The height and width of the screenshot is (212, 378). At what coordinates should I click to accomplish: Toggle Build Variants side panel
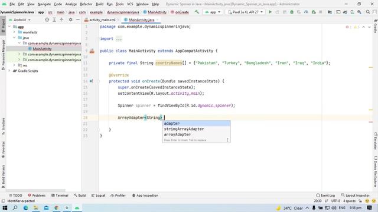click(x=3, y=176)
